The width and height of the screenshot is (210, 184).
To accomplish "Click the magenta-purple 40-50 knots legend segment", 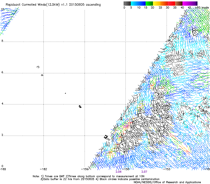I will tap(190, 3).
